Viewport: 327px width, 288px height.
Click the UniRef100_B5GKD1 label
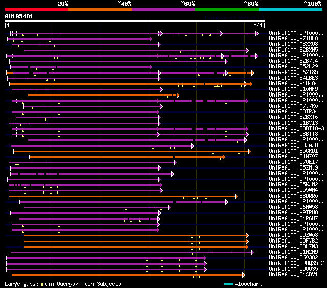click(293, 151)
